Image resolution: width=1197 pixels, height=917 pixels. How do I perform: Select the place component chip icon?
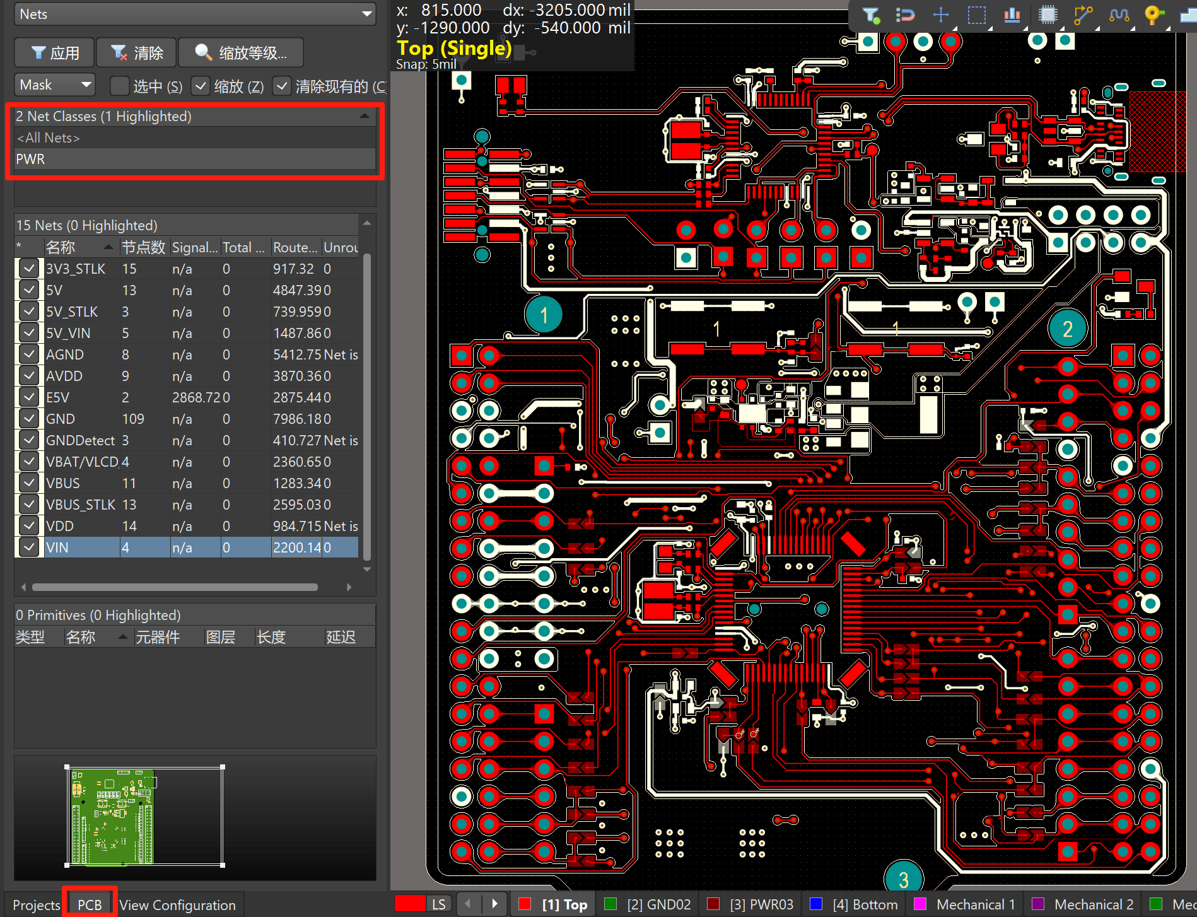coord(1048,15)
